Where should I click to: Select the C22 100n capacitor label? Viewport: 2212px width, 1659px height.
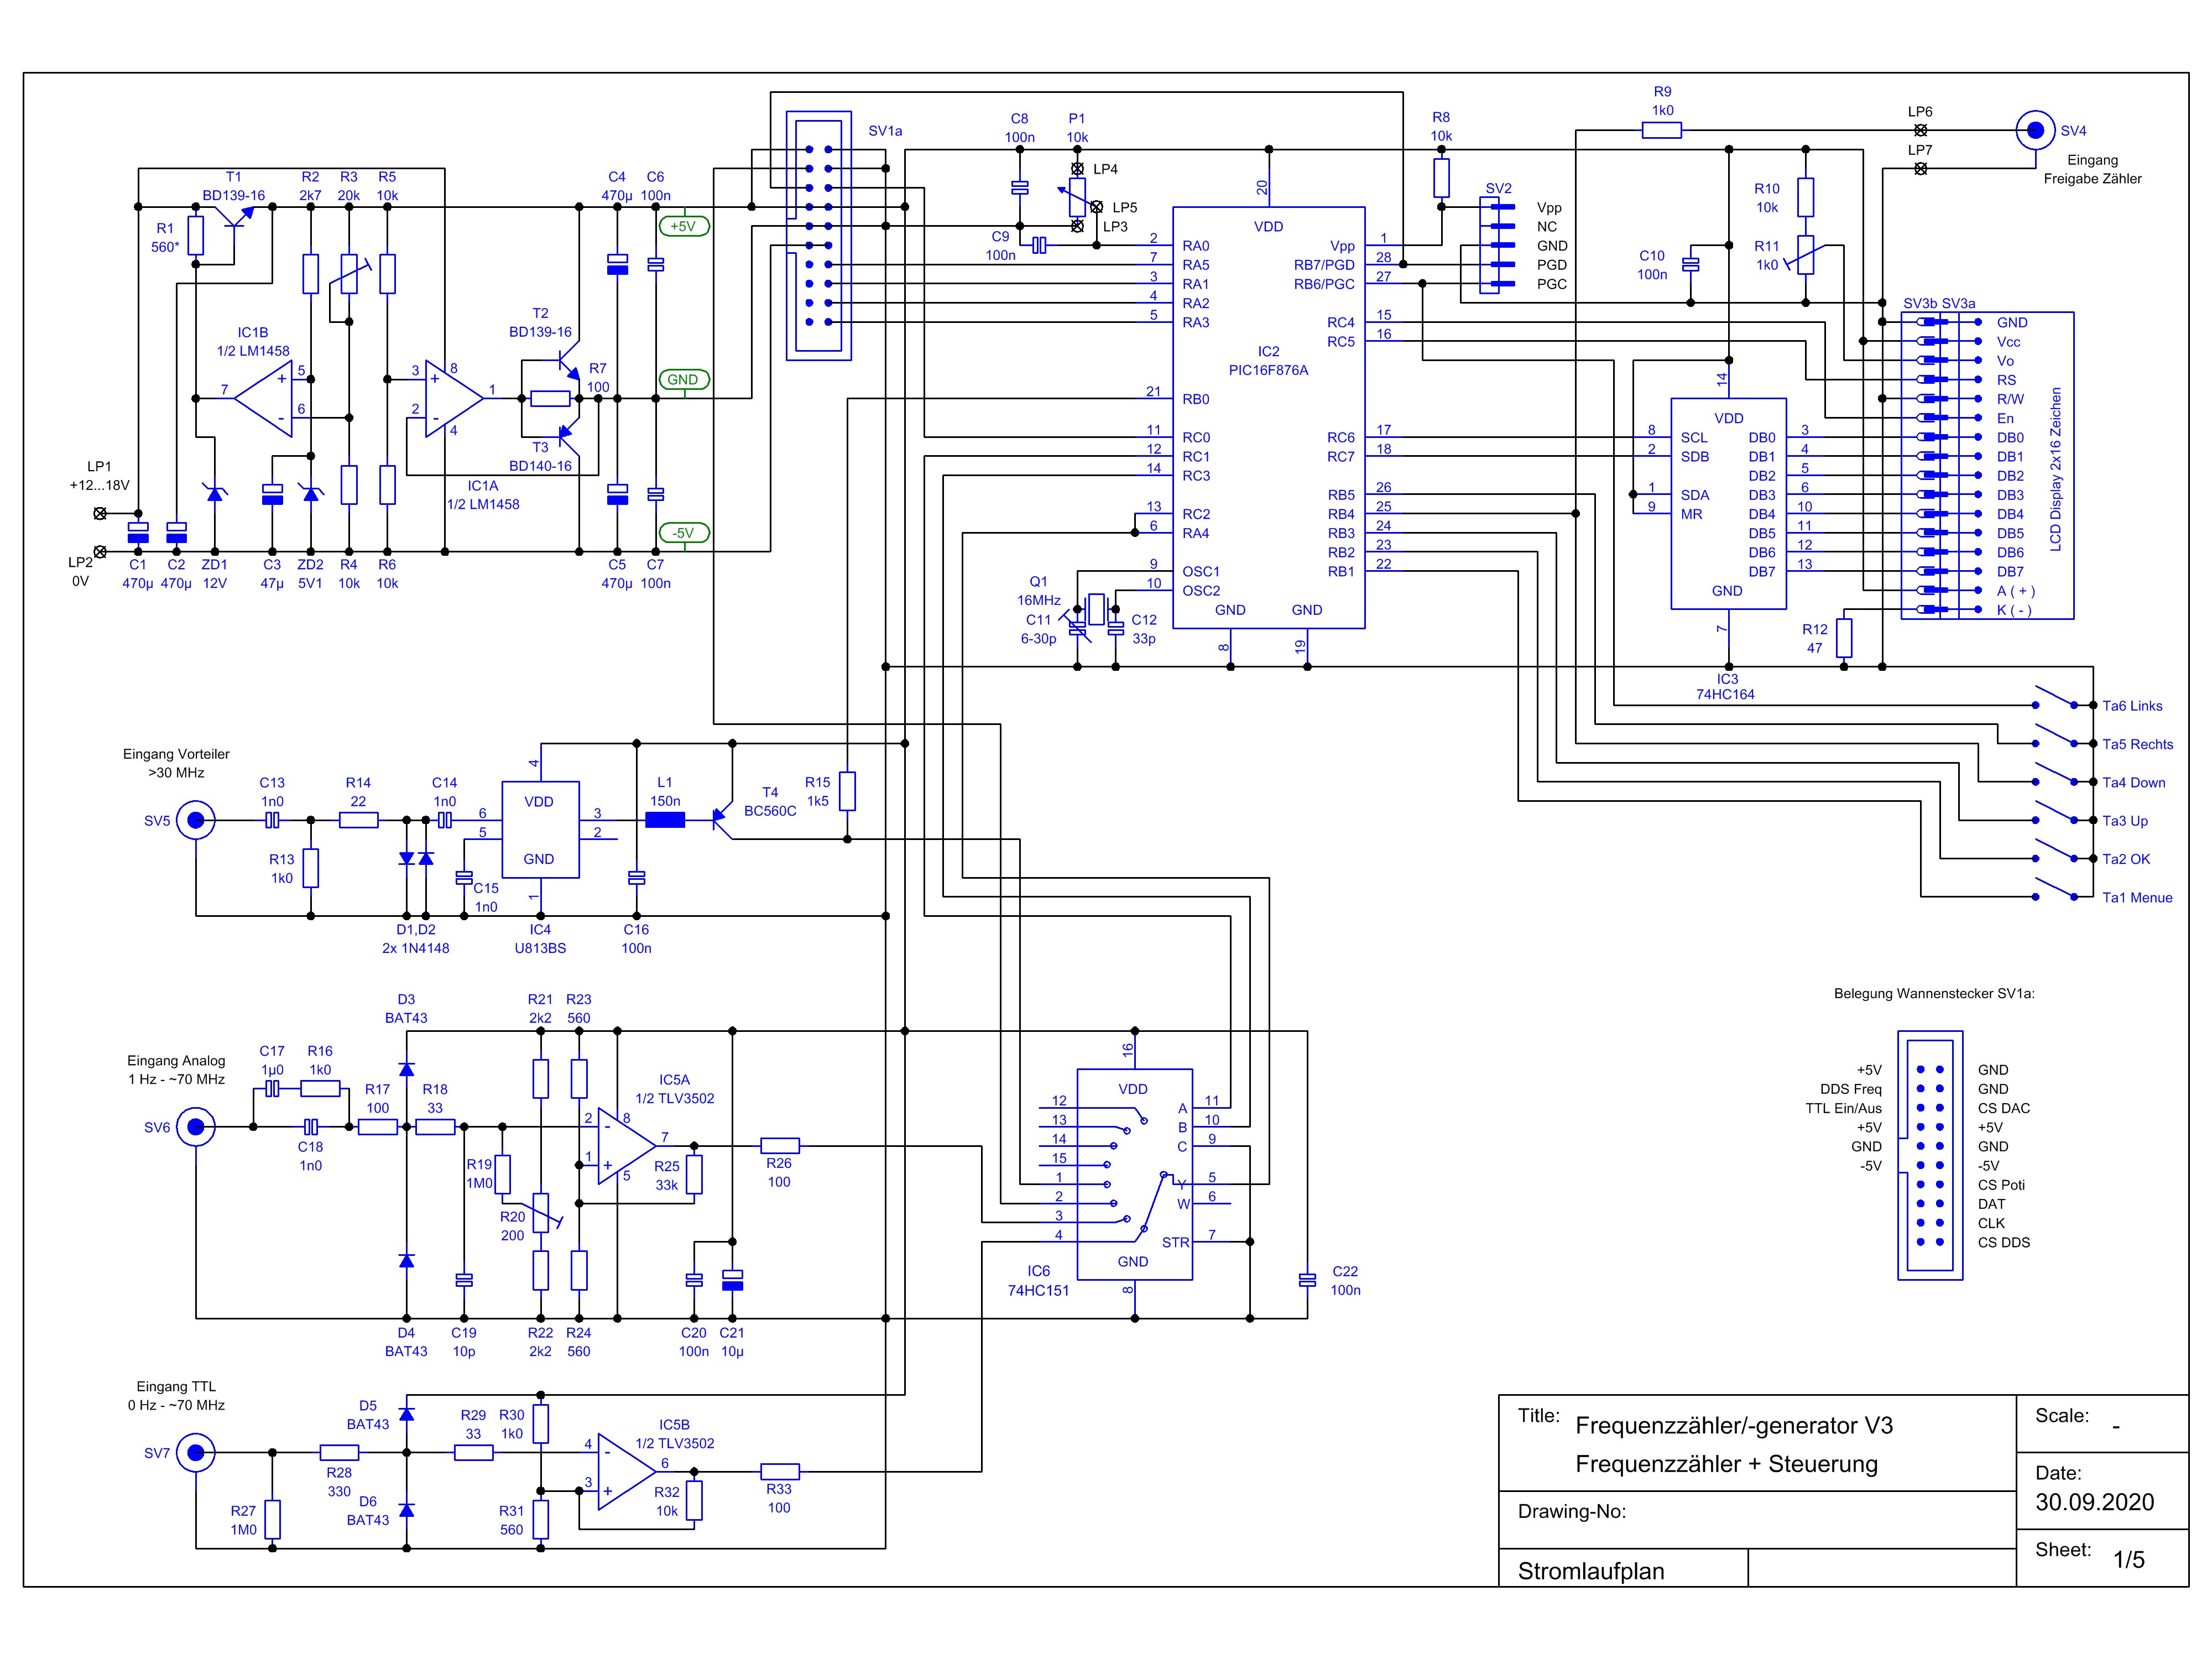pyautogui.click(x=1345, y=1281)
